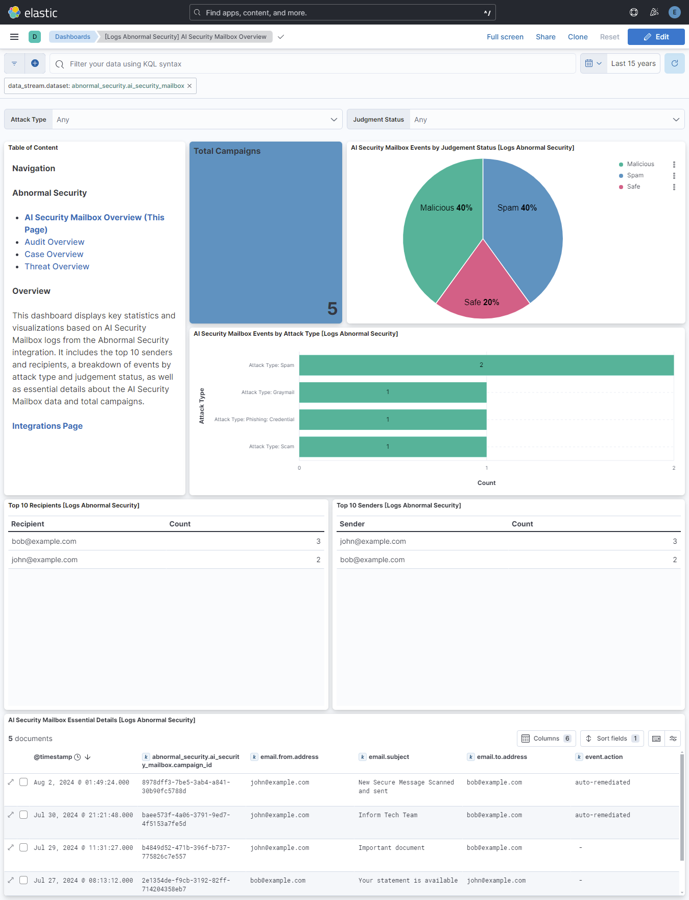Click the add filter plus icon
The height and width of the screenshot is (900, 689).
pyautogui.click(x=35, y=63)
